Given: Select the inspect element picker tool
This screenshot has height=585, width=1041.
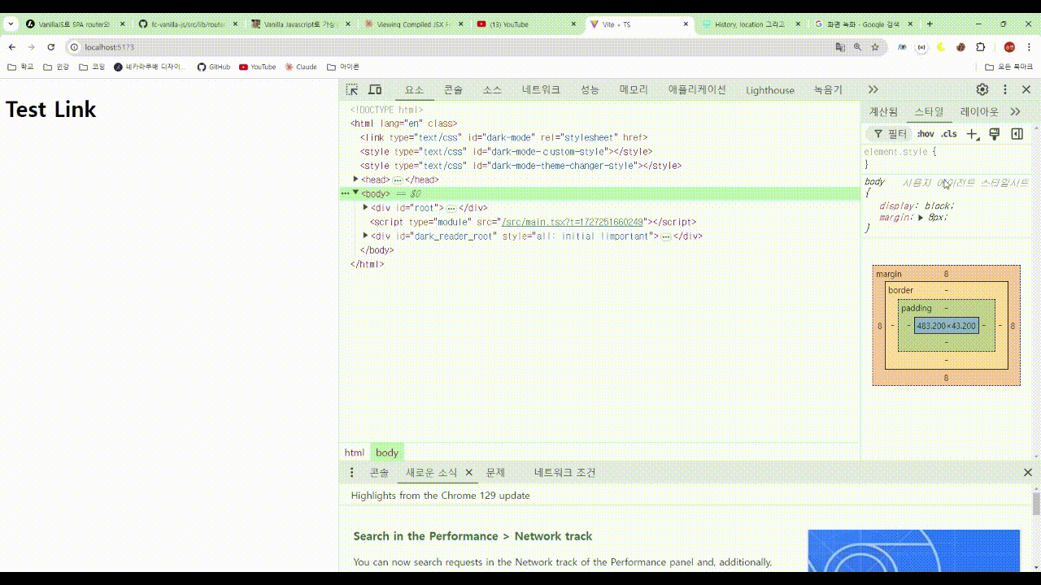Looking at the screenshot, I should point(352,89).
